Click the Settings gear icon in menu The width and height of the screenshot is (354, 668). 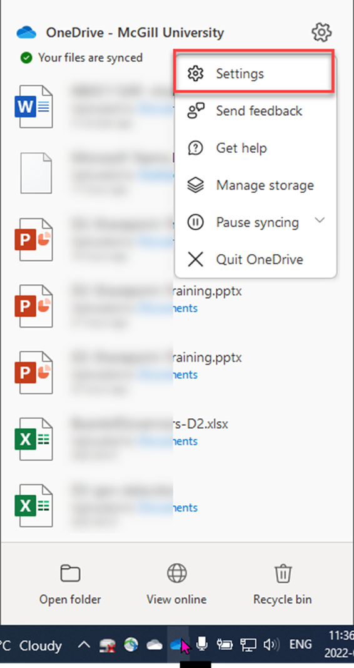196,74
